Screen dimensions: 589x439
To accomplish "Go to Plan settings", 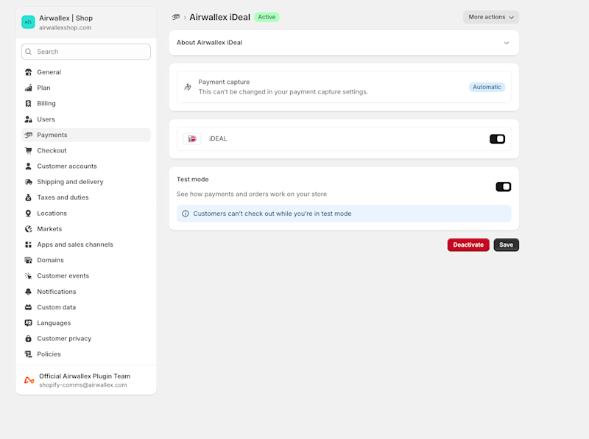I will (86, 88).
